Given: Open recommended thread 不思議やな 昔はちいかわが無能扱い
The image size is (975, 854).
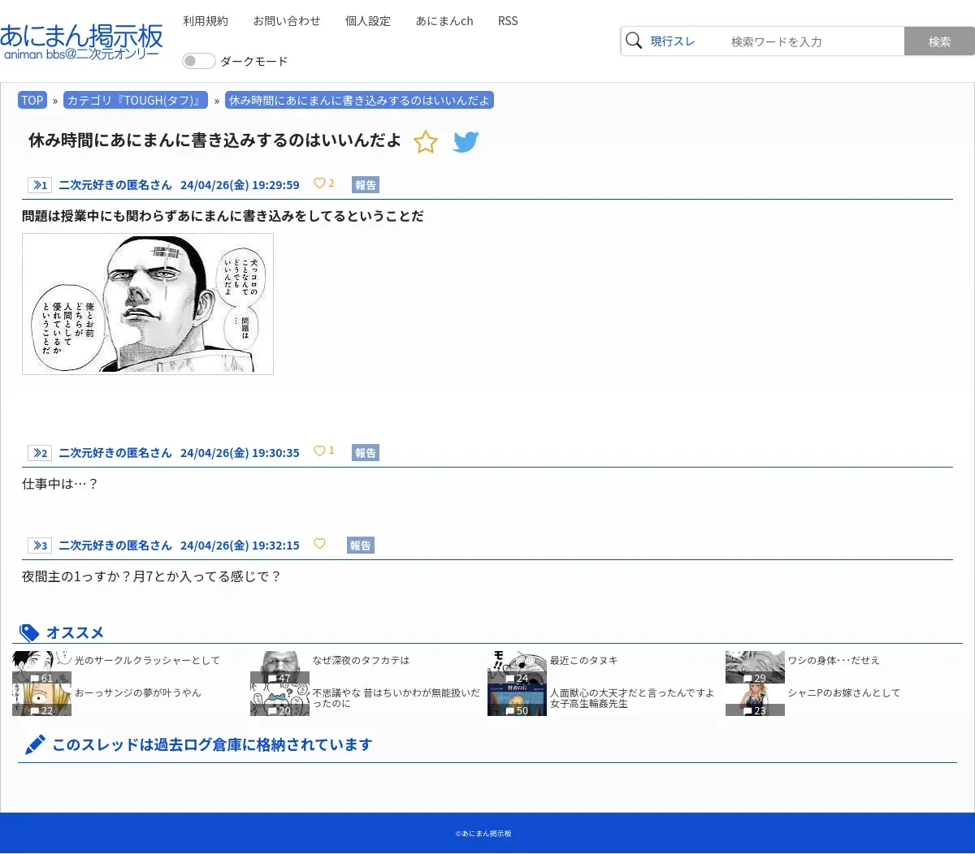Looking at the screenshot, I should 396,698.
